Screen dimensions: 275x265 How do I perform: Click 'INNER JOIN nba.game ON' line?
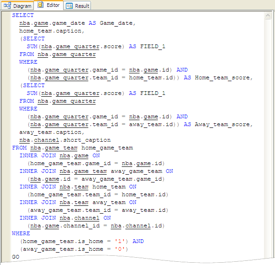(x=59, y=156)
